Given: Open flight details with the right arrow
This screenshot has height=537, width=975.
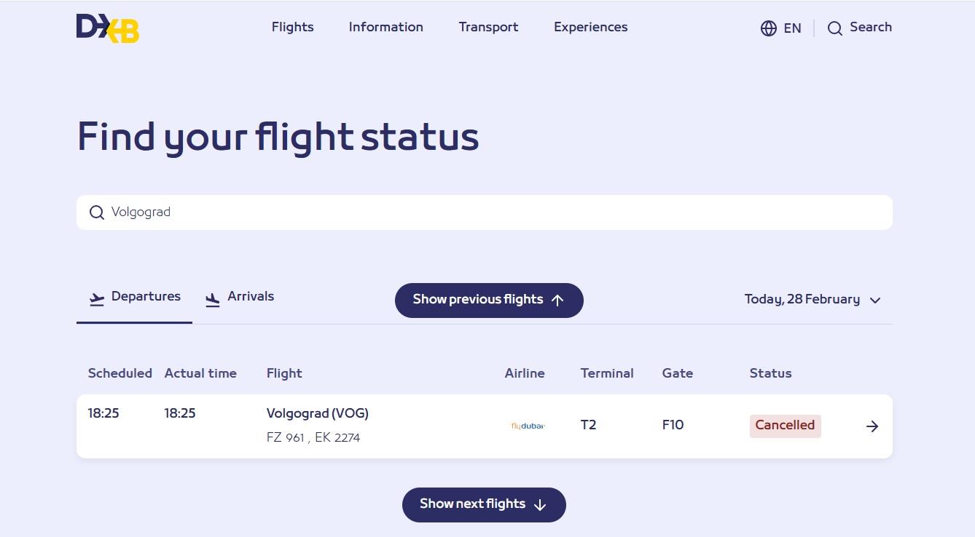Looking at the screenshot, I should click(872, 426).
